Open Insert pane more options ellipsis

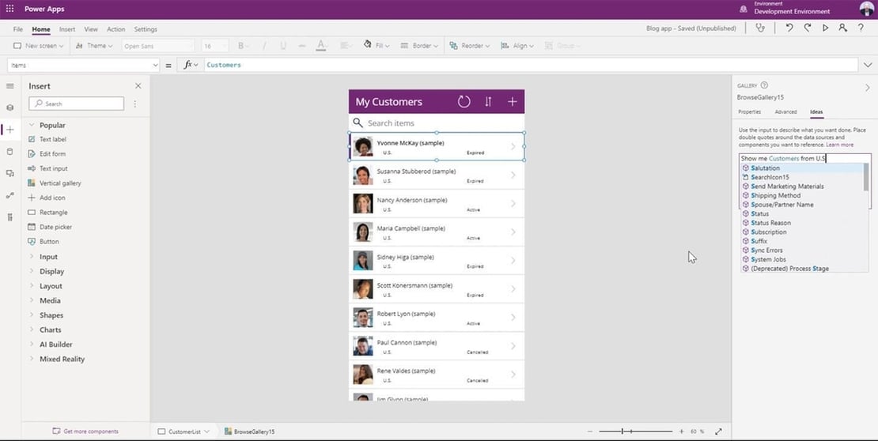pyautogui.click(x=135, y=104)
